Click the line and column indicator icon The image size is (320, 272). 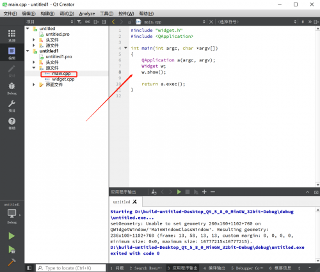coord(303,22)
